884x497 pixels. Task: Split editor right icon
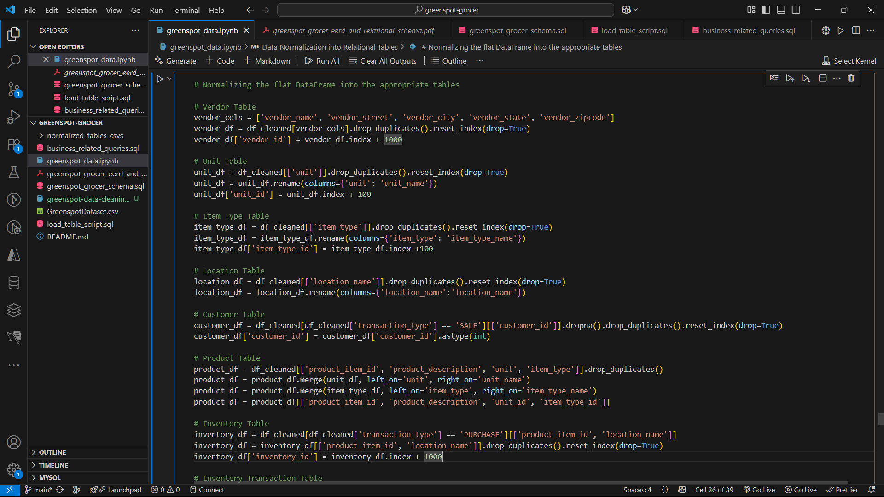coord(856,30)
